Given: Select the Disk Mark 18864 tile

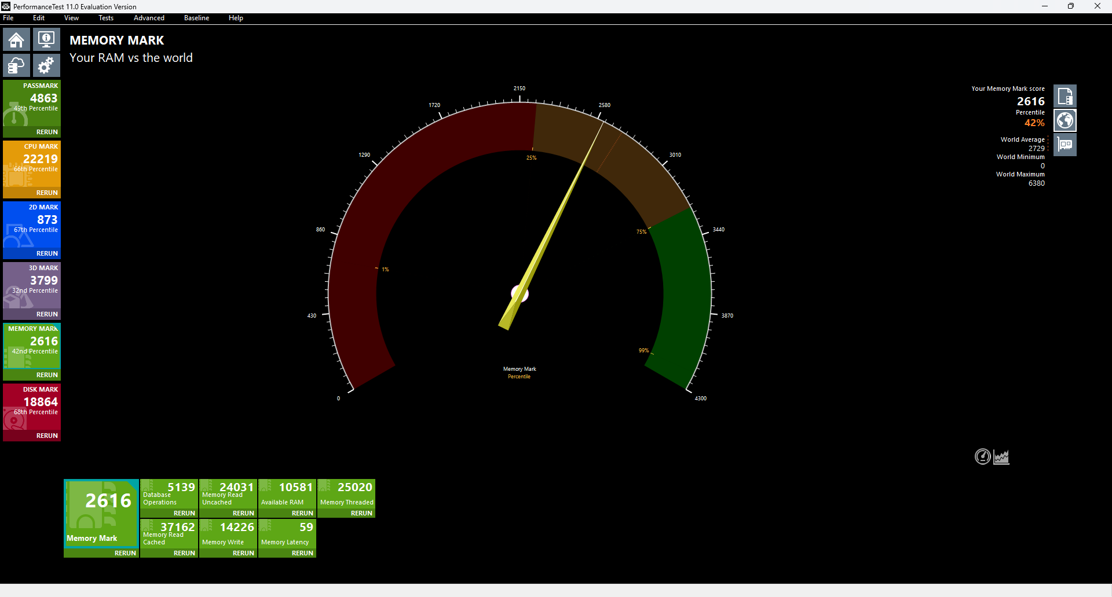Looking at the screenshot, I should 32,407.
